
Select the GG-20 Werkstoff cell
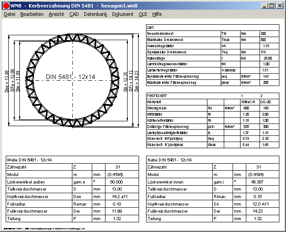coord(266,101)
